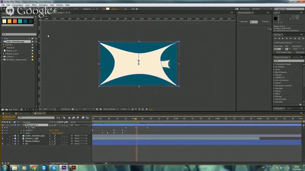Screen dimensions: 305x171
Task: Click Effects & Presets search field
Action: click(x=289, y=61)
